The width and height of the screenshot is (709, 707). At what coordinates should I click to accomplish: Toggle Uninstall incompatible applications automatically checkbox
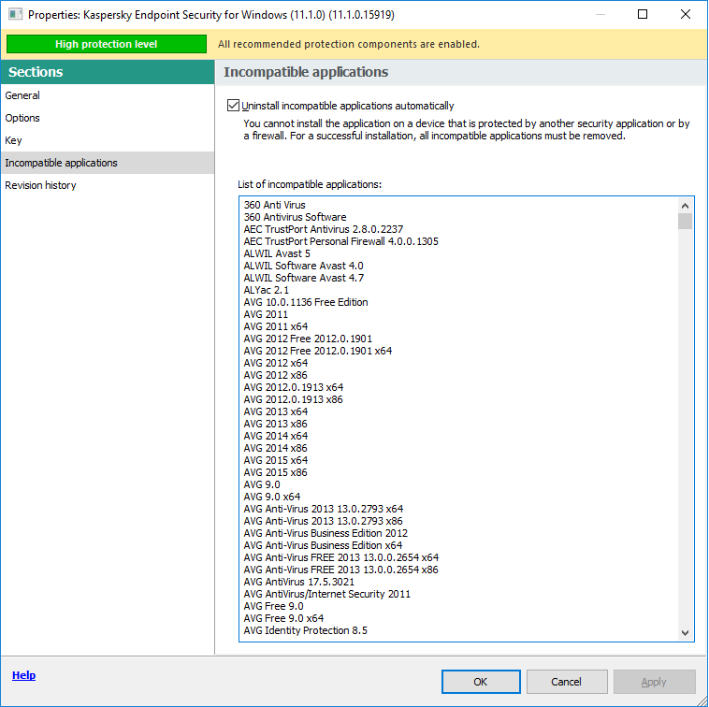[x=233, y=106]
